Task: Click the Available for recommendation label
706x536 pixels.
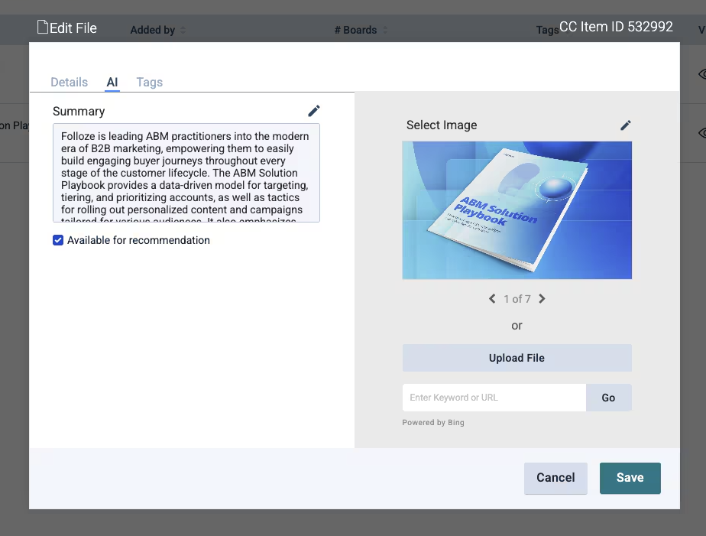Action: [139, 241]
